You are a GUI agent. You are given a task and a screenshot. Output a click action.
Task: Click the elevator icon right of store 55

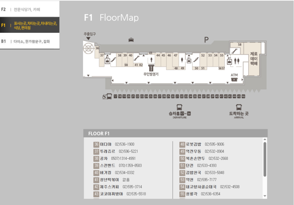[x=229, y=62]
